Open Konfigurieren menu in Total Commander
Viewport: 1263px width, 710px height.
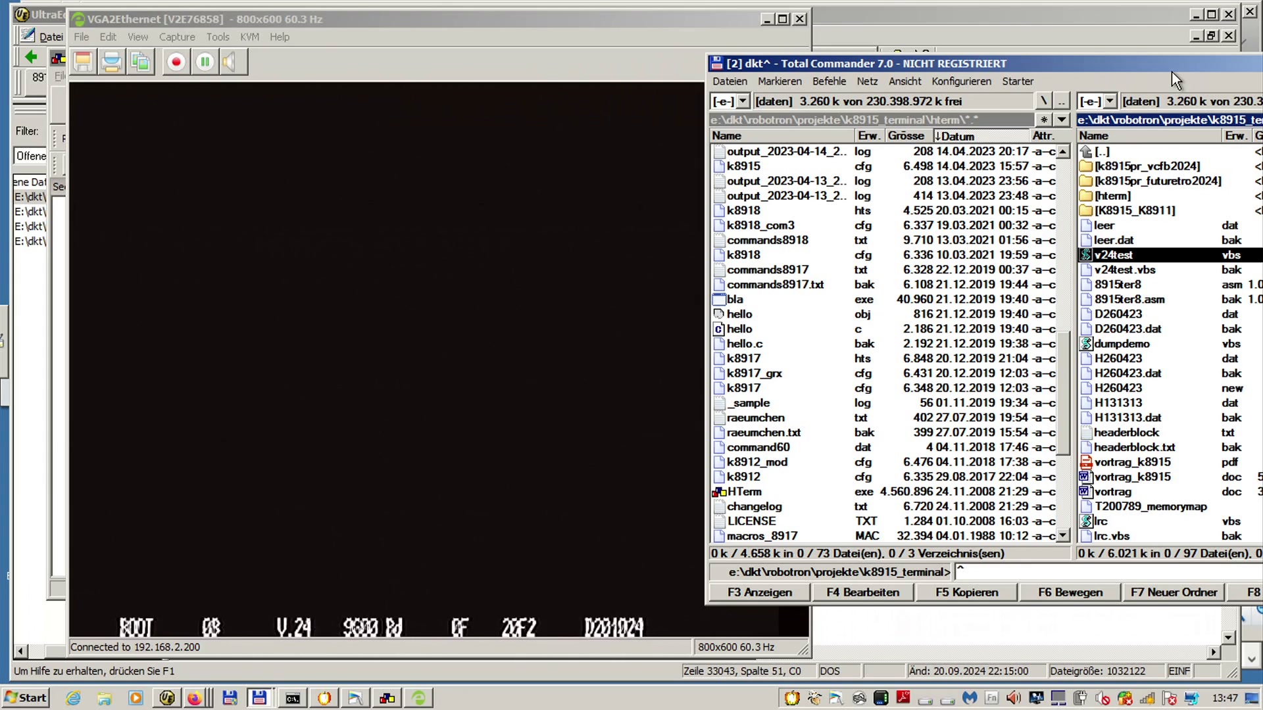(x=961, y=82)
